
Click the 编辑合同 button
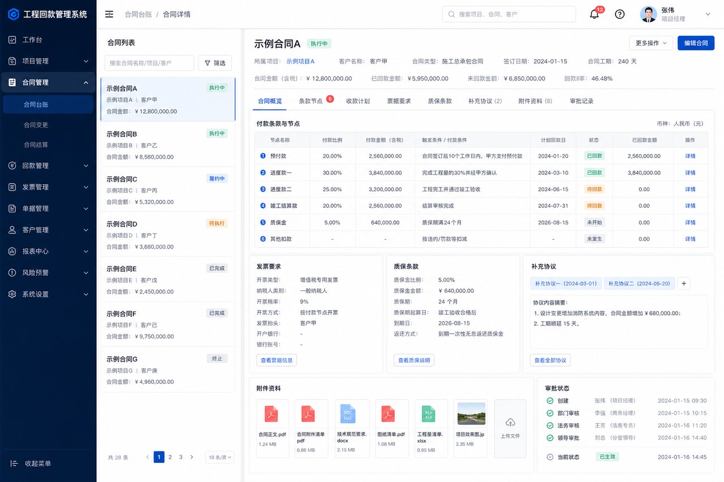point(696,43)
